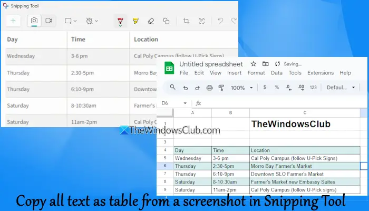
Task: Click the Saving status sync icon
Action: pos(277,64)
